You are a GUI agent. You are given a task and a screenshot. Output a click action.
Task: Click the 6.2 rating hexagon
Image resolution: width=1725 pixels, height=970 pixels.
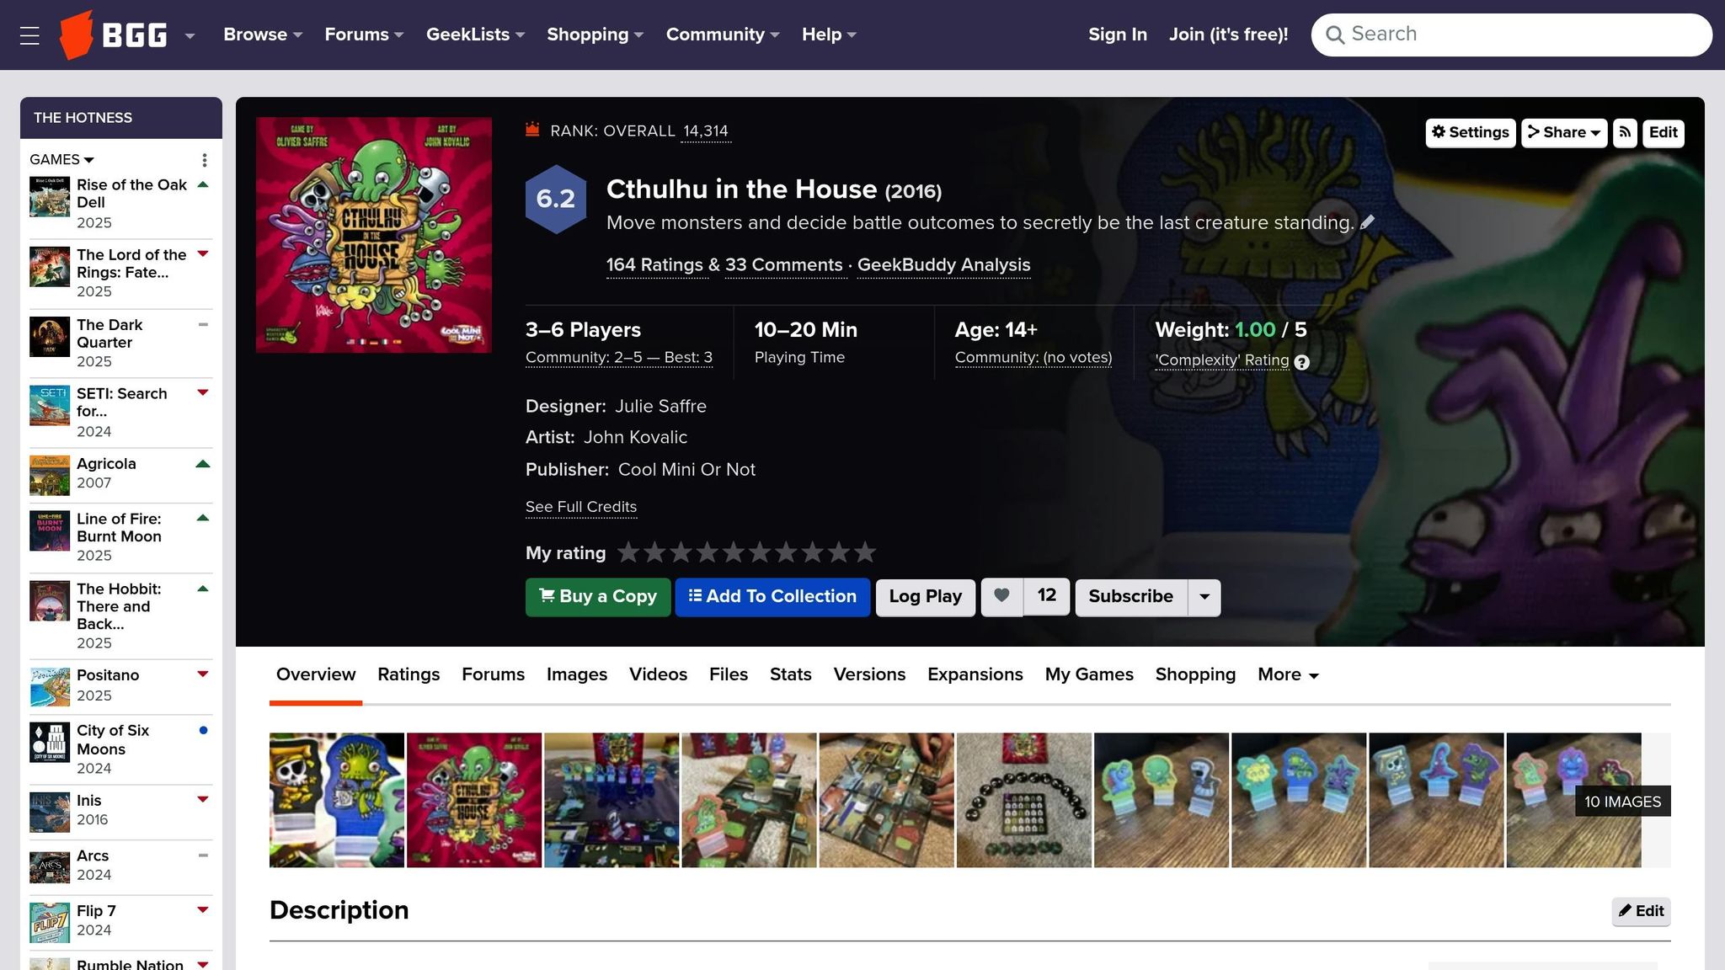[x=556, y=199]
